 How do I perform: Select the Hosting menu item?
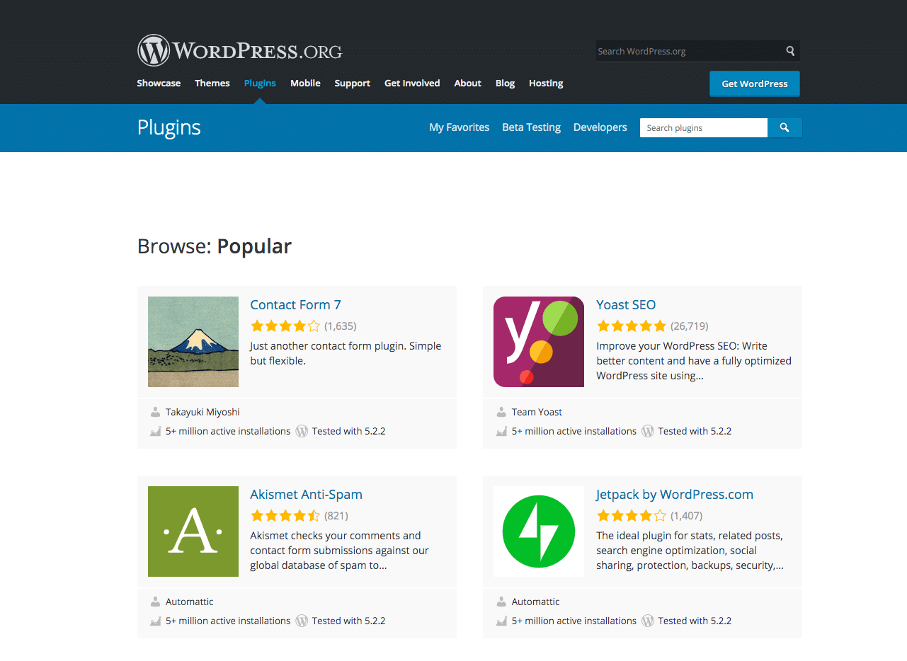(x=545, y=83)
